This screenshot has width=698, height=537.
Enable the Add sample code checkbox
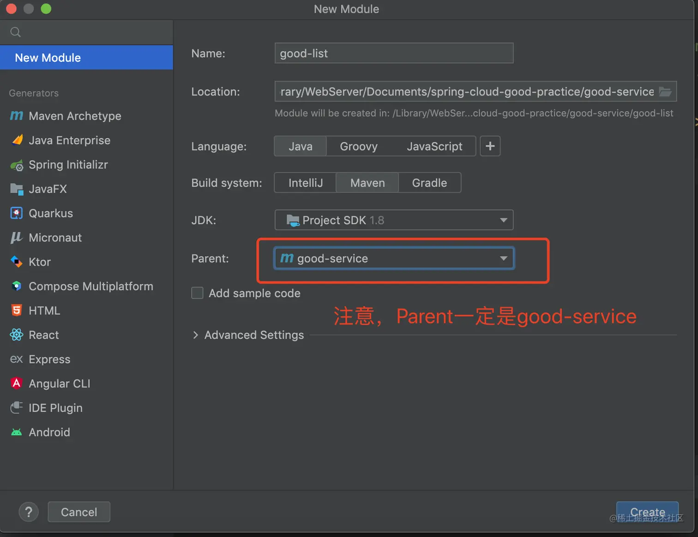(x=198, y=293)
